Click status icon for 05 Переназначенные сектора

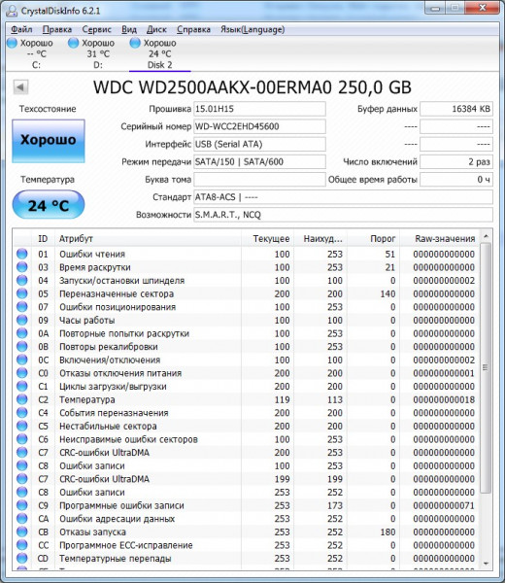click(x=22, y=293)
